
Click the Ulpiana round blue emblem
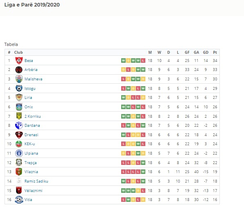[19, 153]
